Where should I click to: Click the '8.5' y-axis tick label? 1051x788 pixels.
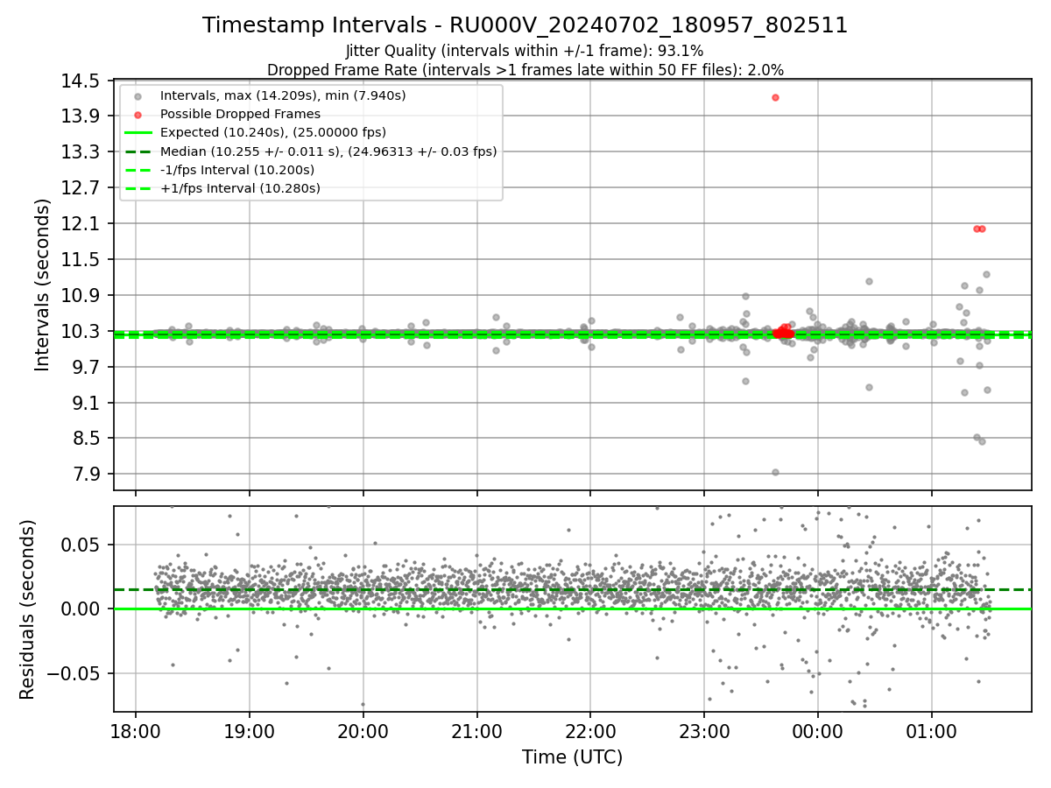coord(86,439)
